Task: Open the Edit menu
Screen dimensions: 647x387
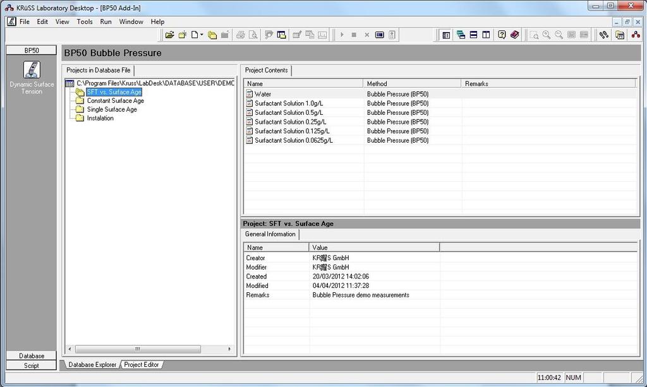Action: (42, 21)
